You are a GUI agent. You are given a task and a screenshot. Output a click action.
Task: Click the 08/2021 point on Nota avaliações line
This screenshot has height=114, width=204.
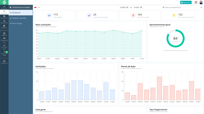click(114, 30)
